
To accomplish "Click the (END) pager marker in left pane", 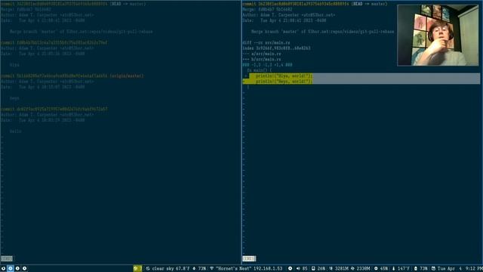I will pyautogui.click(x=7, y=258).
